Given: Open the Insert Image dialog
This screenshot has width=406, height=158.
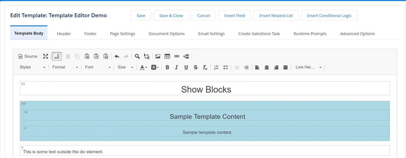Looking at the screenshot, I should [x=158, y=56].
